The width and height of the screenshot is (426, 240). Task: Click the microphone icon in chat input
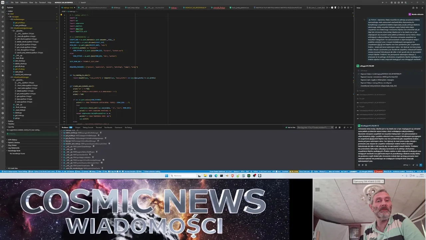tap(417, 165)
